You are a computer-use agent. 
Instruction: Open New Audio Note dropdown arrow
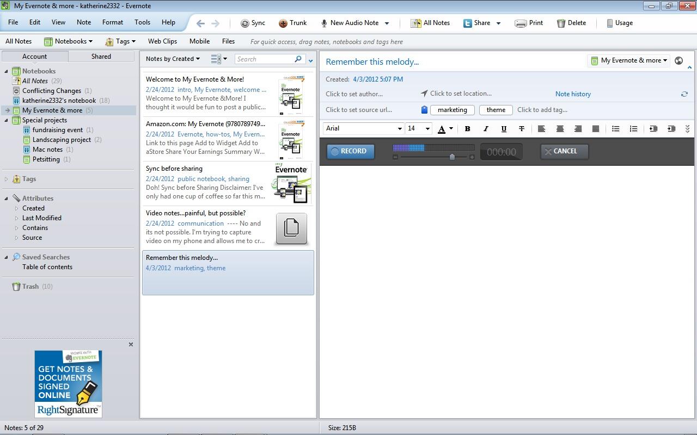coord(387,23)
